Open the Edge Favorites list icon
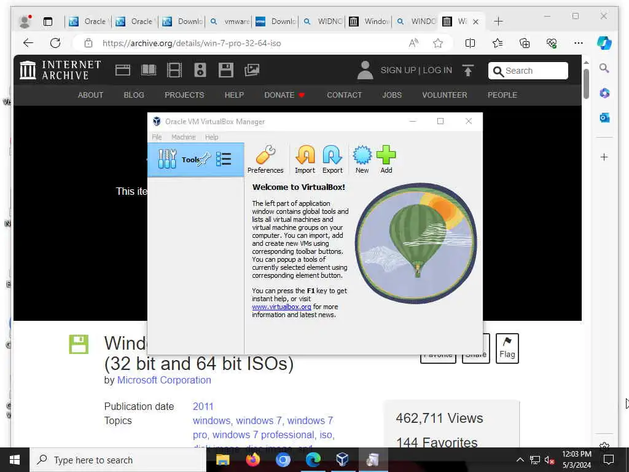The width and height of the screenshot is (629, 472). click(498, 43)
